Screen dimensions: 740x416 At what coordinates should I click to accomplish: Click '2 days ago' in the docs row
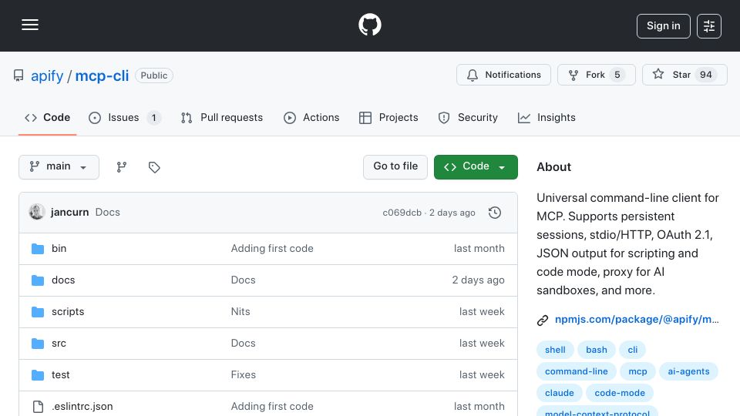478,280
